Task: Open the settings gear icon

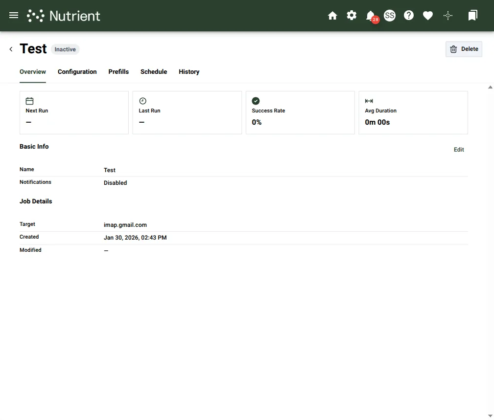Action: 352,15
